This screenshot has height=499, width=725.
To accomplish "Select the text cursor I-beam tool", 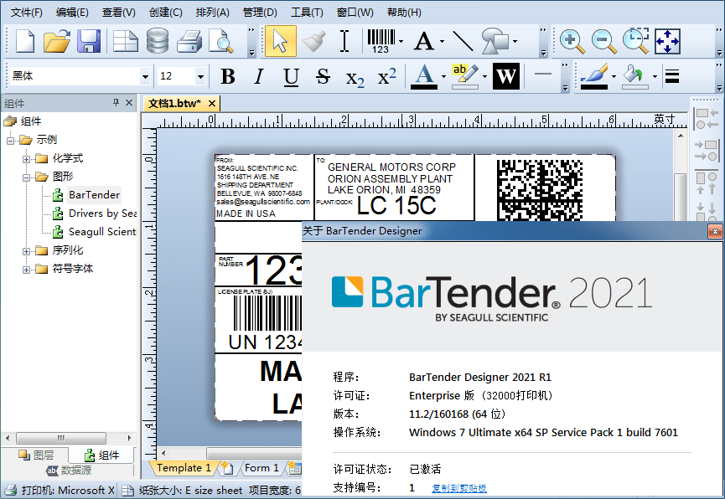I will tap(344, 41).
